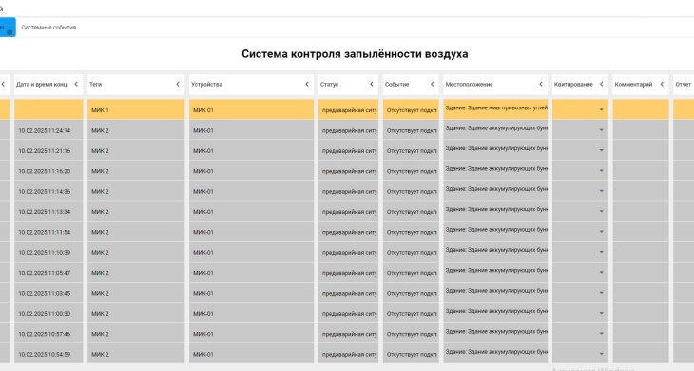
Task: Open Квитирование dropdown for 11:21:16 row
Action: 602,150
